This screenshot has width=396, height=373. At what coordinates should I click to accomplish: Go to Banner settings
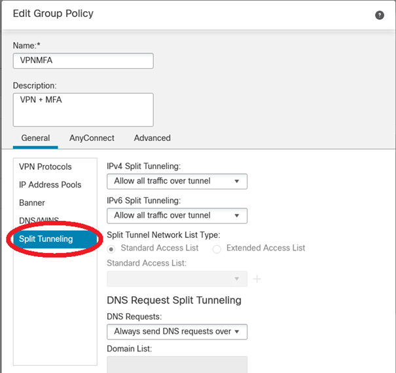click(x=32, y=203)
